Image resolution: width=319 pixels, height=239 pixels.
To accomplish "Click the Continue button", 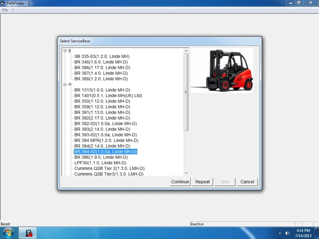I will click(x=180, y=182).
